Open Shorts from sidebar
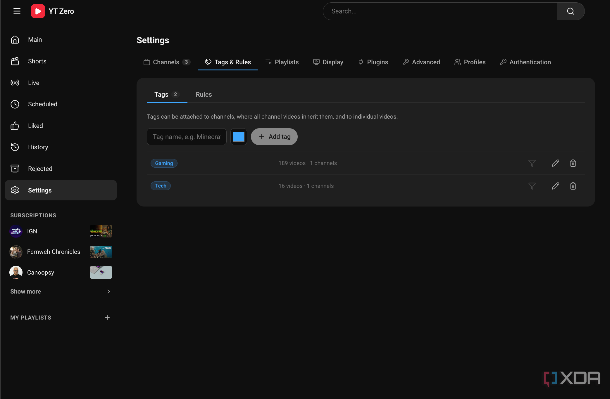Screen dimensions: 610x399 click(61, 61)
